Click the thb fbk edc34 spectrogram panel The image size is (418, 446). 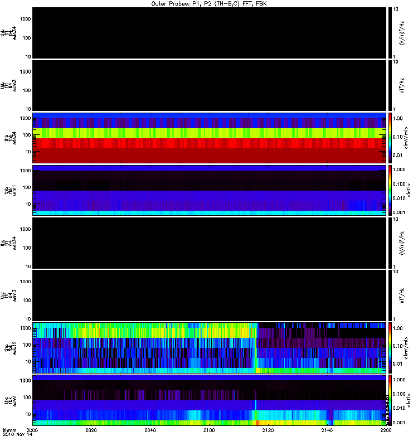(x=210, y=138)
